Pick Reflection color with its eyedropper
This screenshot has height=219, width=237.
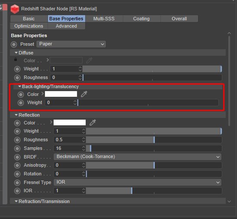(93, 123)
